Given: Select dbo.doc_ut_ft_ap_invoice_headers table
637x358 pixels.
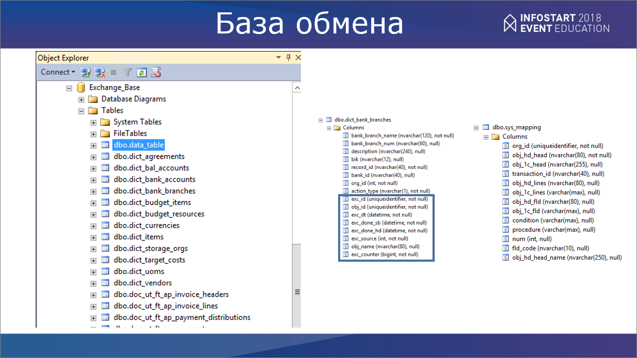Looking at the screenshot, I should [171, 295].
